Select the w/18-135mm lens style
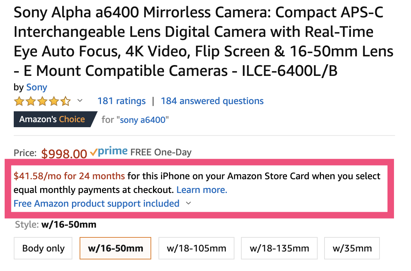 coord(279,248)
